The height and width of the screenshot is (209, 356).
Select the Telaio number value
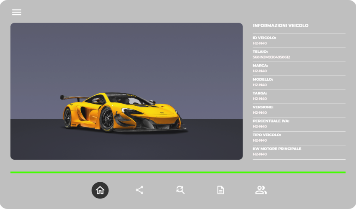271,57
